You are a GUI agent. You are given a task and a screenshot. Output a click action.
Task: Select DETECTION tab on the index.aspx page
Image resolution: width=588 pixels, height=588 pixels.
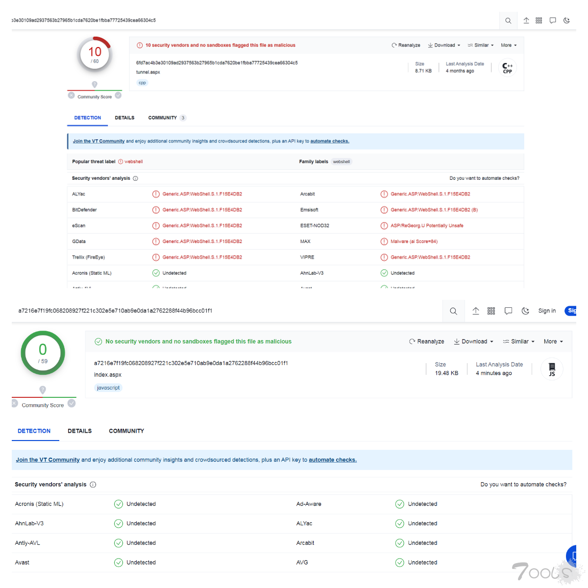coord(34,431)
